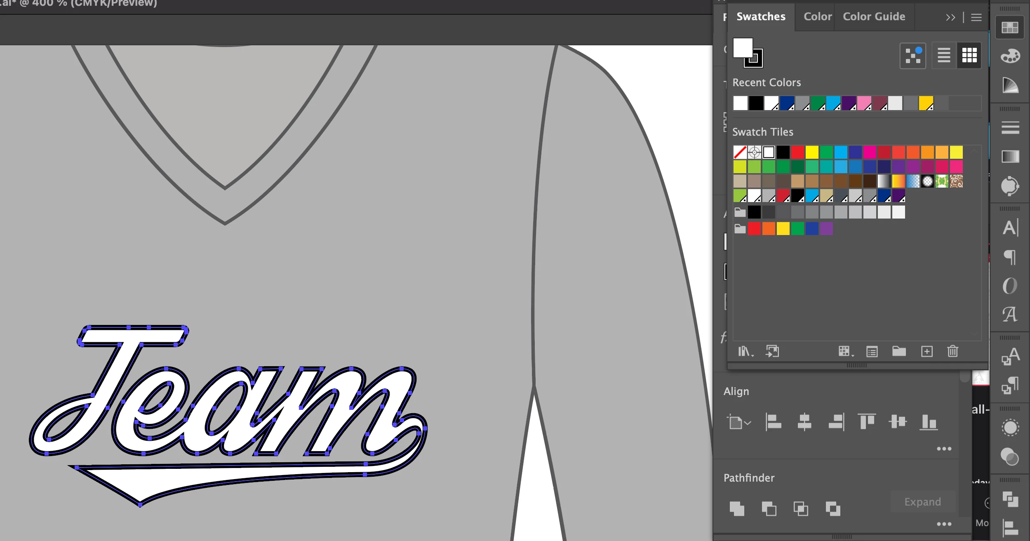Click the Pathfinder Expand button
Screen dimensions: 1030x541
[x=922, y=501]
